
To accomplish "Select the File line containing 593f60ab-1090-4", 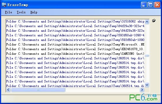I will click(75, 35).
